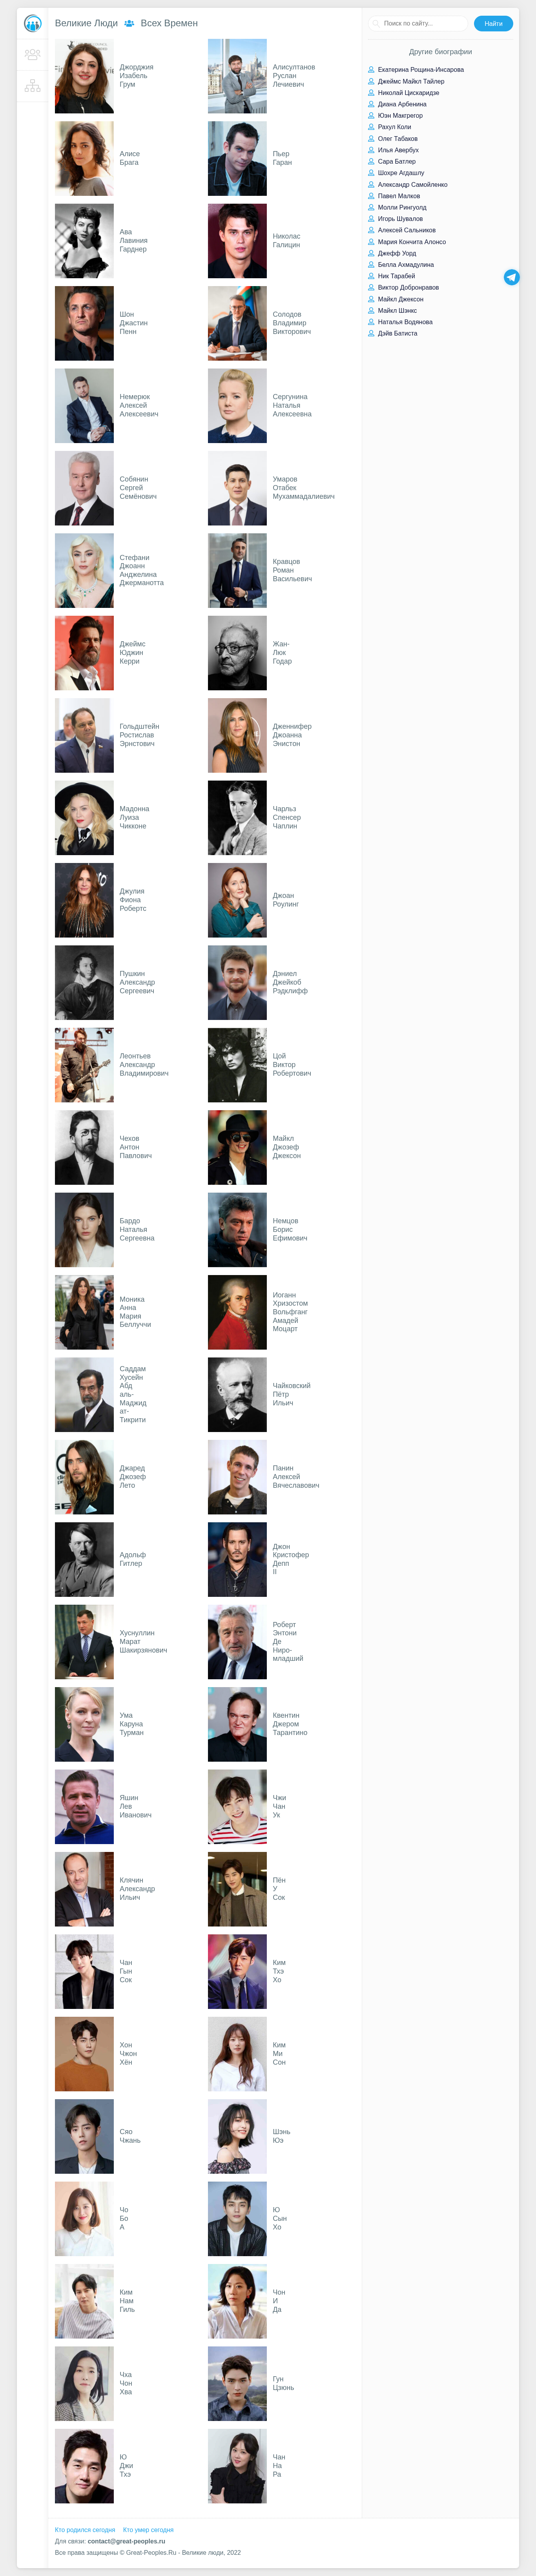Open the Мадонна Луиза Чикконе portrait thumbnail
Viewport: 536px width, 2576px height.
(84, 818)
